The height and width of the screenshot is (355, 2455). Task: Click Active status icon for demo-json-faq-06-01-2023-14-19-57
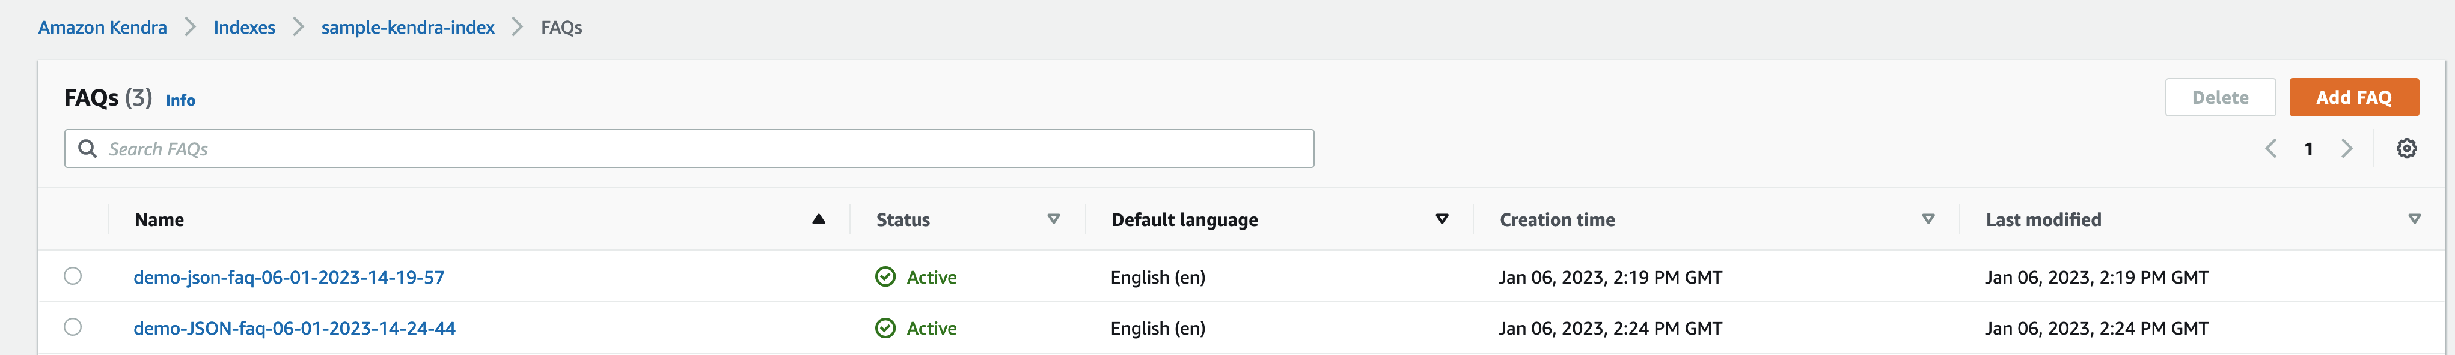885,277
